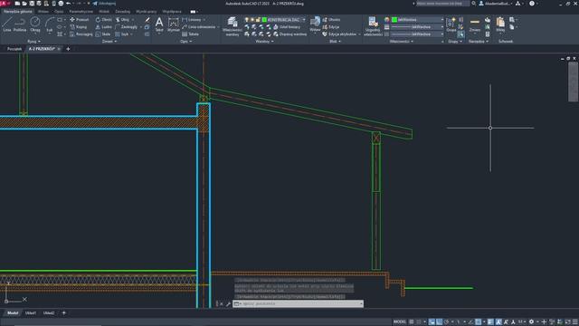Toggle object snap tracking in status bar
This screenshot has width=579, height=326.
pos(470,322)
